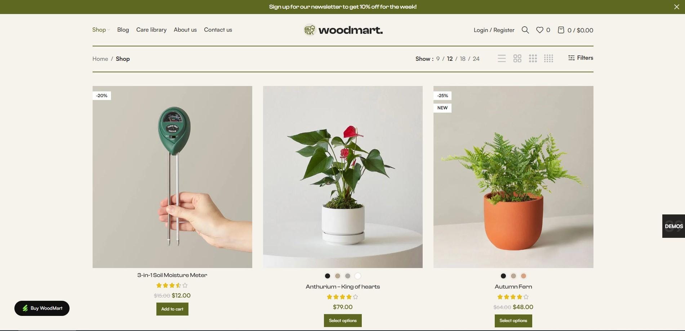This screenshot has width=685, height=331.
Task: Open the Filters panel
Action: [581, 58]
